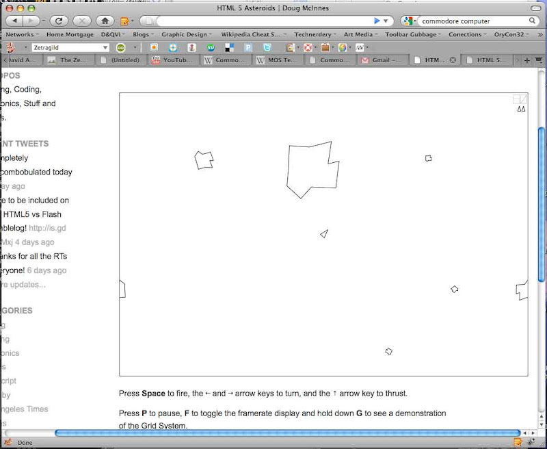
Task: Switch to the YouTub... tab
Action: click(173, 60)
